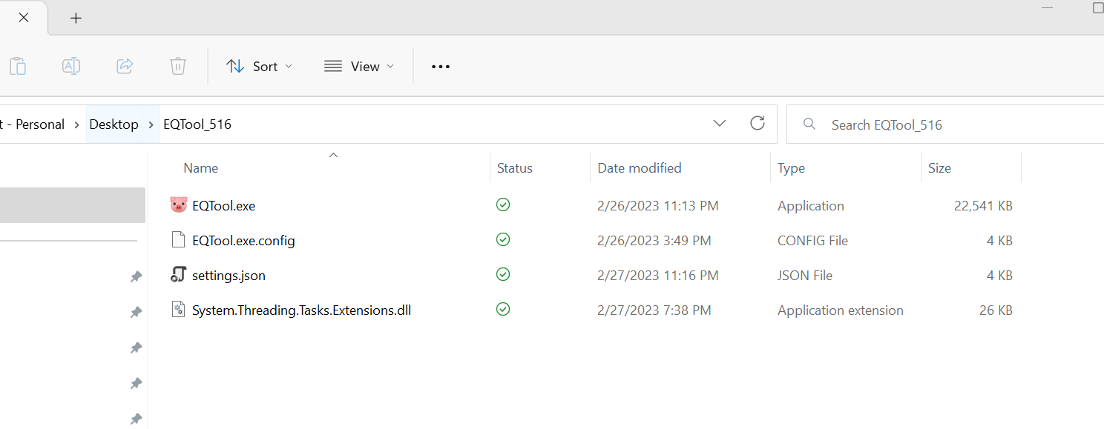Select the highlighted navigation pane item
This screenshot has height=429, width=1104.
point(73,205)
